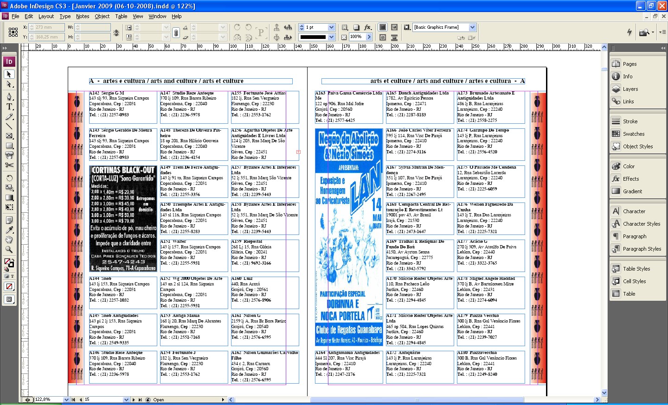The height and width of the screenshot is (405, 668).
Task: Open stroke style dropdown
Action: pos(331,37)
